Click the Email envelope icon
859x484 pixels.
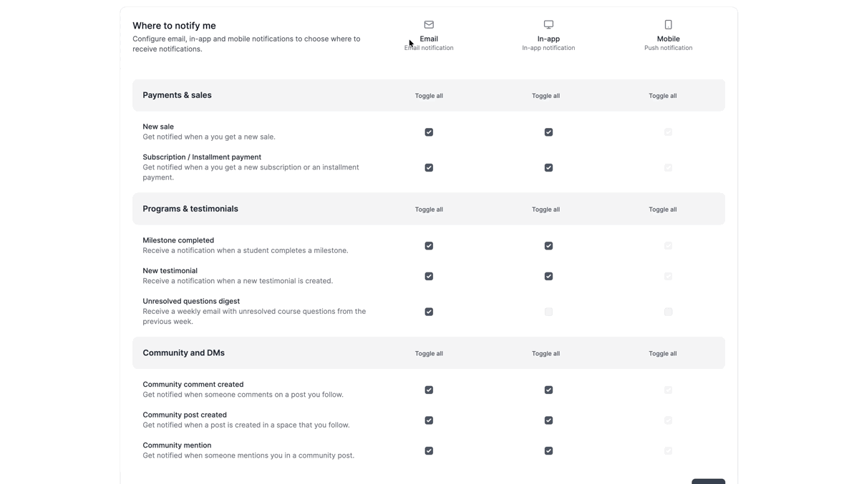coord(429,24)
